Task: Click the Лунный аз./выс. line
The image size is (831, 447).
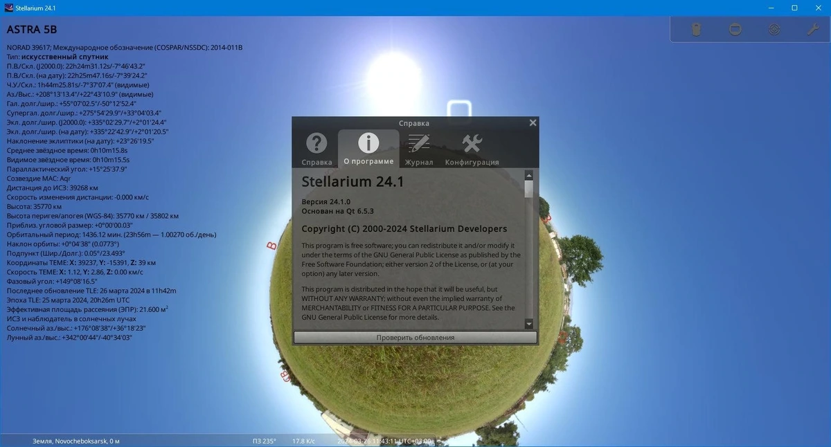Action: [x=69, y=338]
